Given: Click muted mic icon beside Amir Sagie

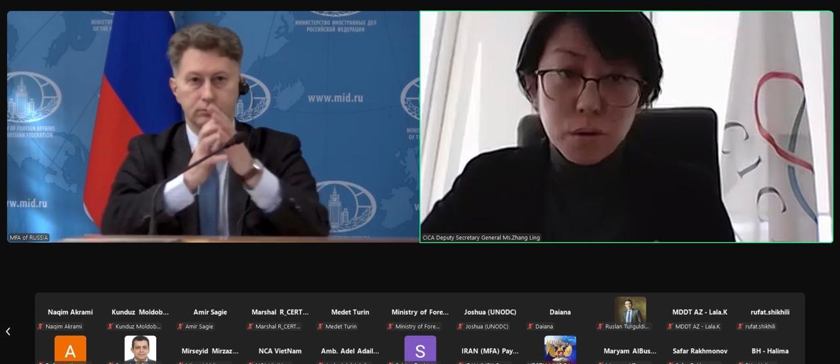Looking at the screenshot, I should click(x=180, y=327).
